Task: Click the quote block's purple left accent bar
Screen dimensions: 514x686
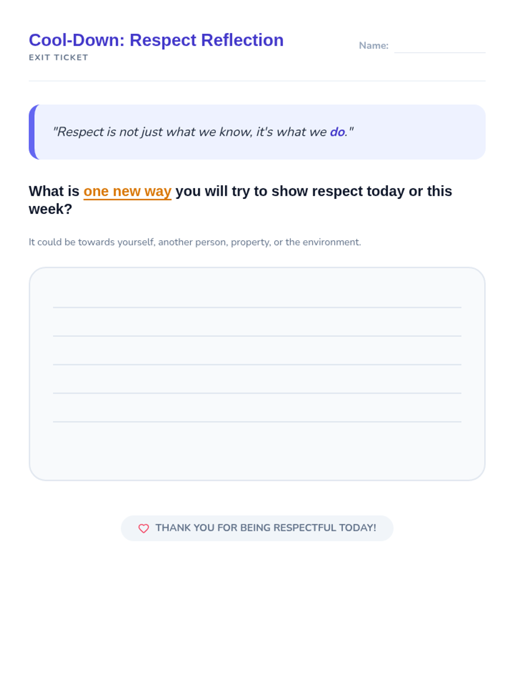Action: coord(32,132)
